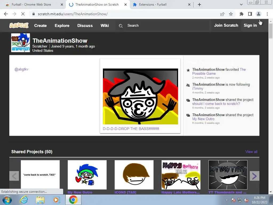Stop page loading with X button
Viewport: 273px width, 205px height.
23,14
